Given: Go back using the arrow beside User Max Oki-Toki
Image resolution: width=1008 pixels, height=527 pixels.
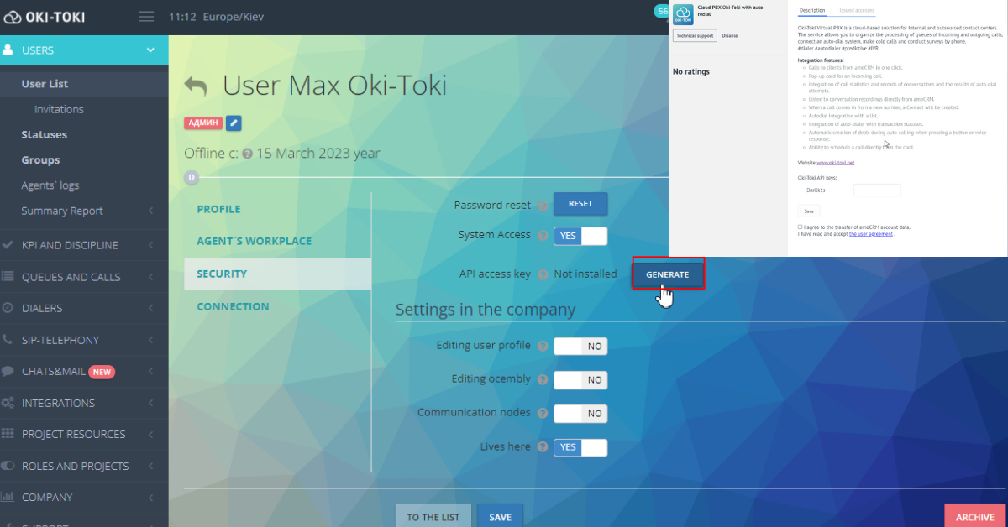Looking at the screenshot, I should coord(196,86).
